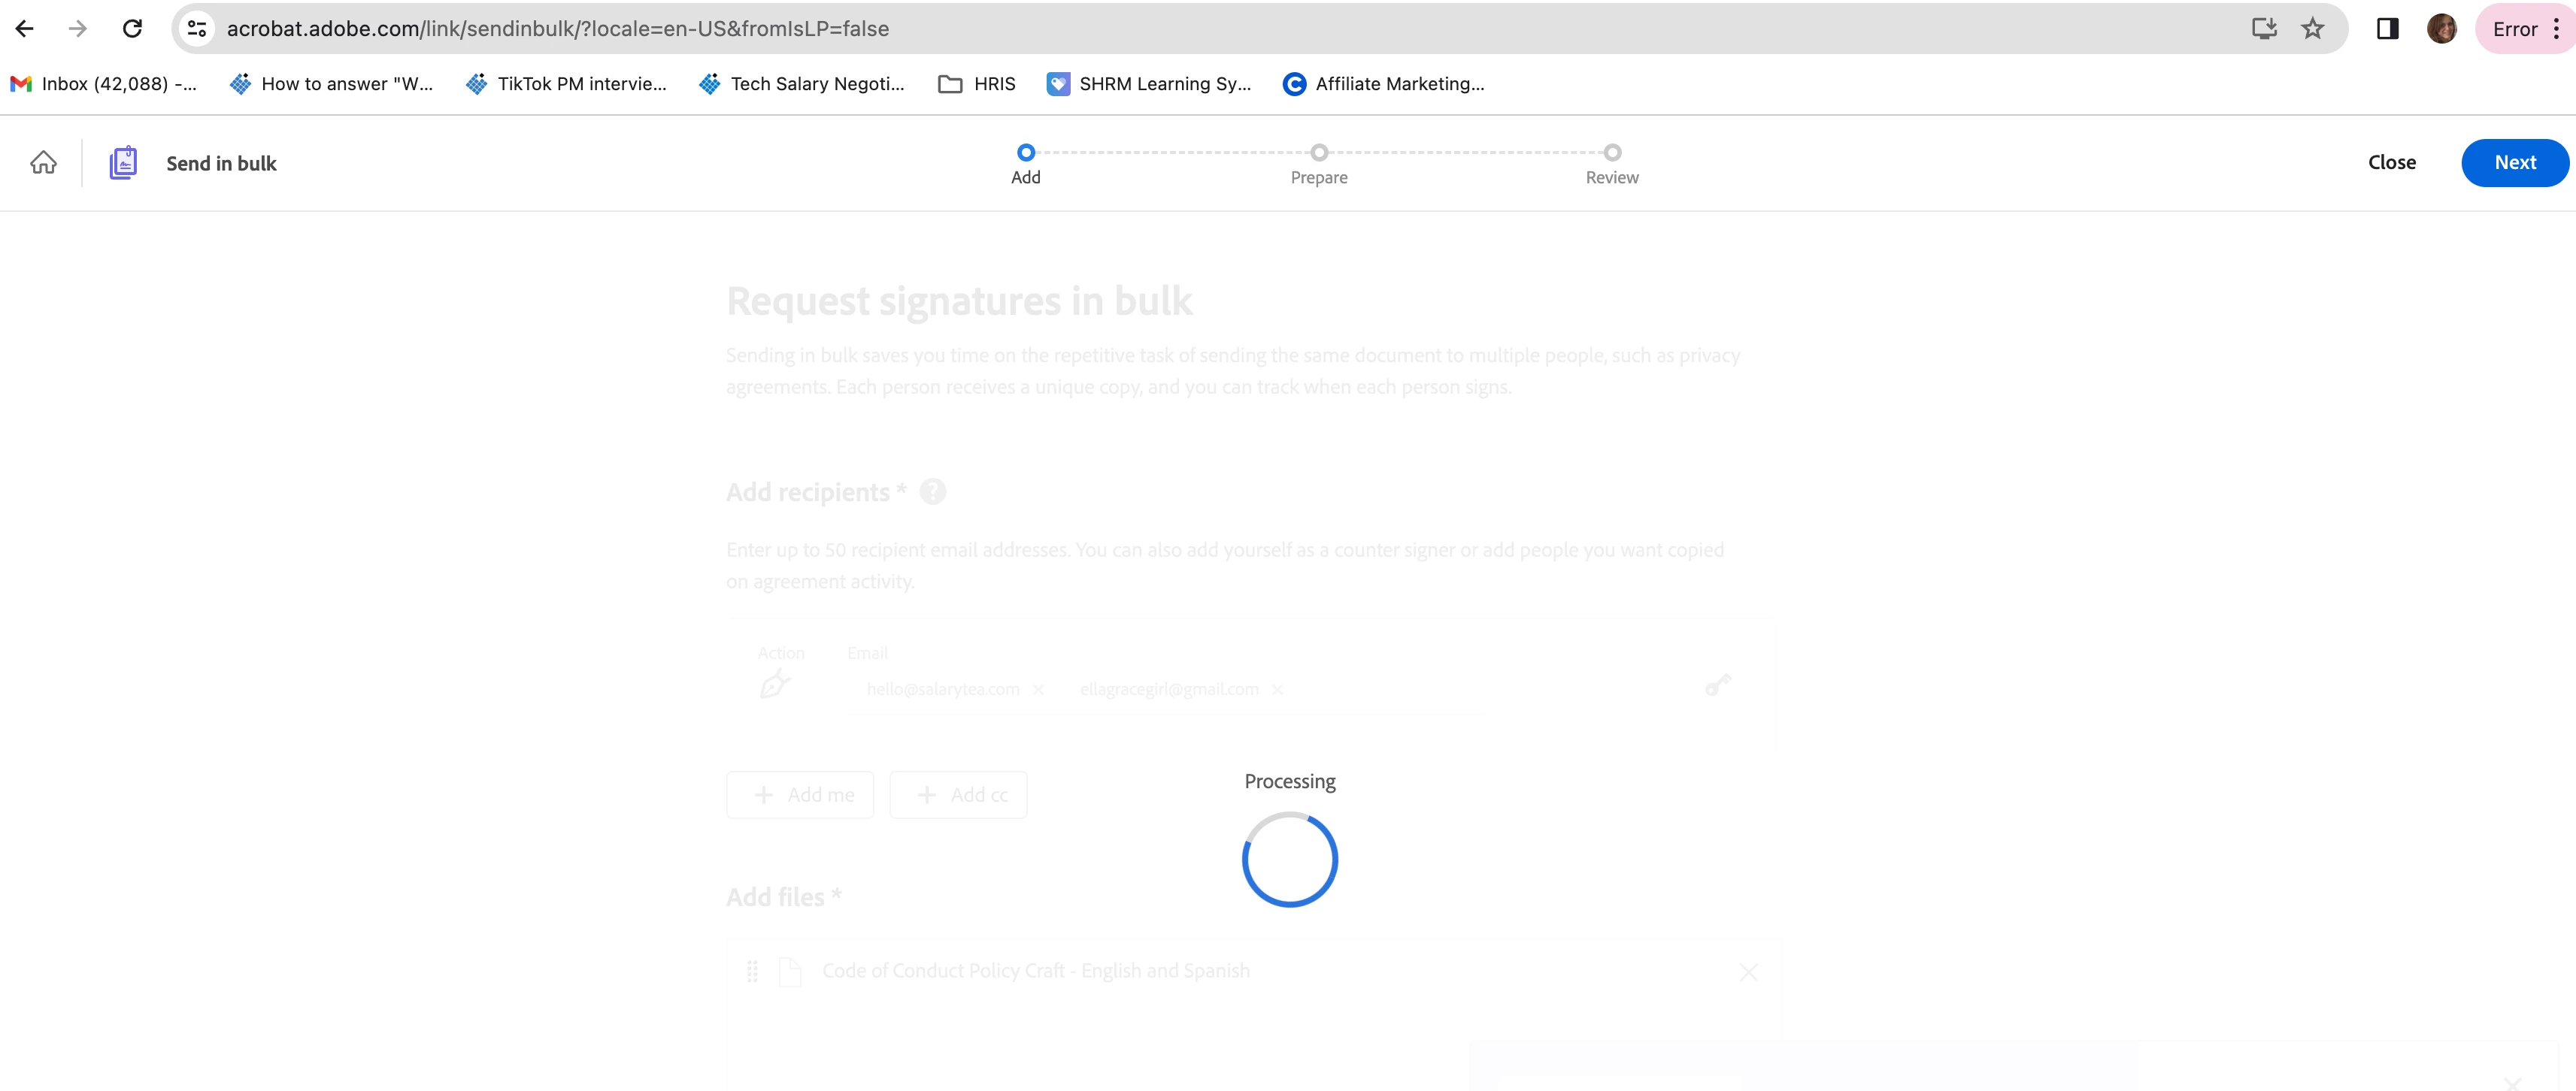This screenshot has height=1091, width=2576.
Task: Click the Chrome profile avatar
Action: (2441, 29)
